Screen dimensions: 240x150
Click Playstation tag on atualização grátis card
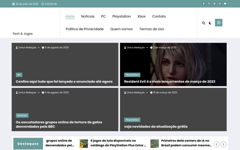pos(132,120)
